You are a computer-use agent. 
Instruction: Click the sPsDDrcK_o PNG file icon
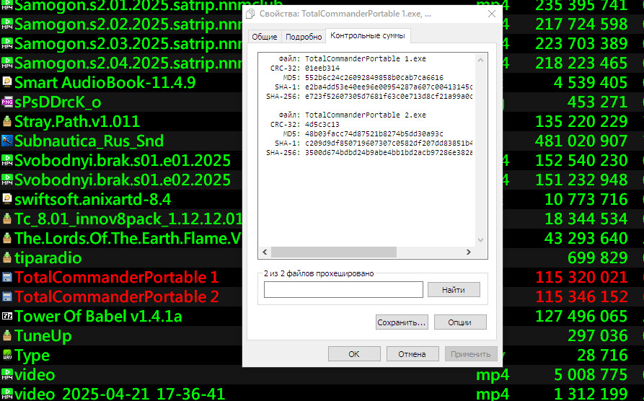[7, 102]
